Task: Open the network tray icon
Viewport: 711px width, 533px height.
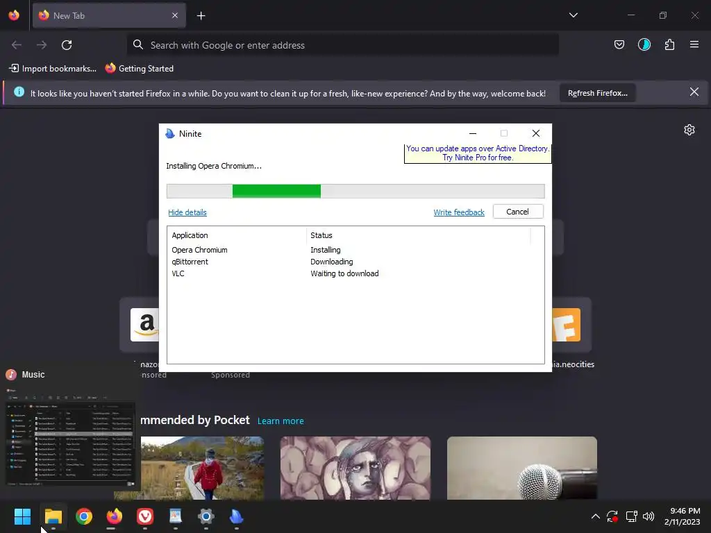Action: (x=631, y=516)
